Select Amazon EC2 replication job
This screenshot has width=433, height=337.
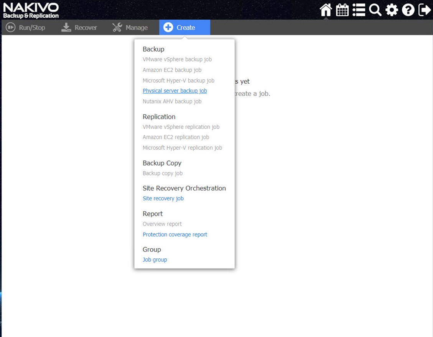tap(176, 137)
